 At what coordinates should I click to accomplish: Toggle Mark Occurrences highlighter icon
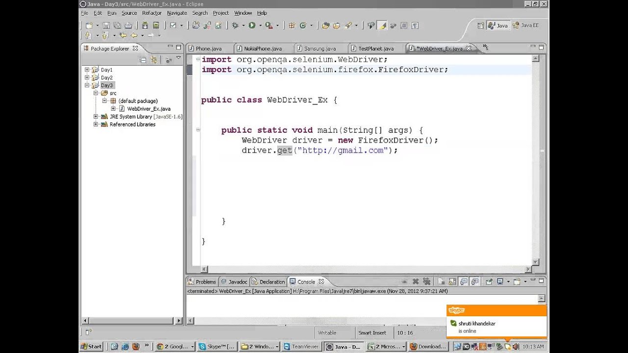click(x=382, y=25)
